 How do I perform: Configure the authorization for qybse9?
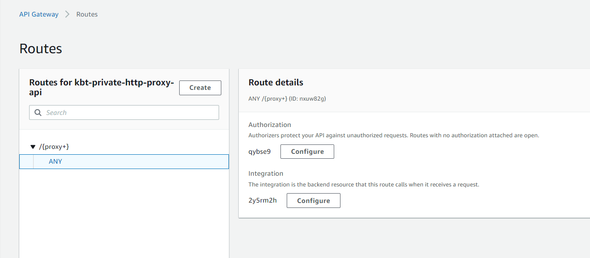tap(307, 152)
